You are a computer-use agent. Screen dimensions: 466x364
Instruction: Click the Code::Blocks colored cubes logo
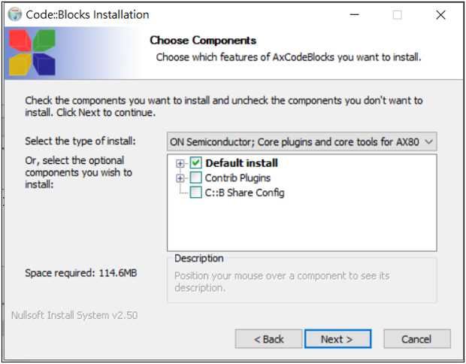[x=32, y=53]
